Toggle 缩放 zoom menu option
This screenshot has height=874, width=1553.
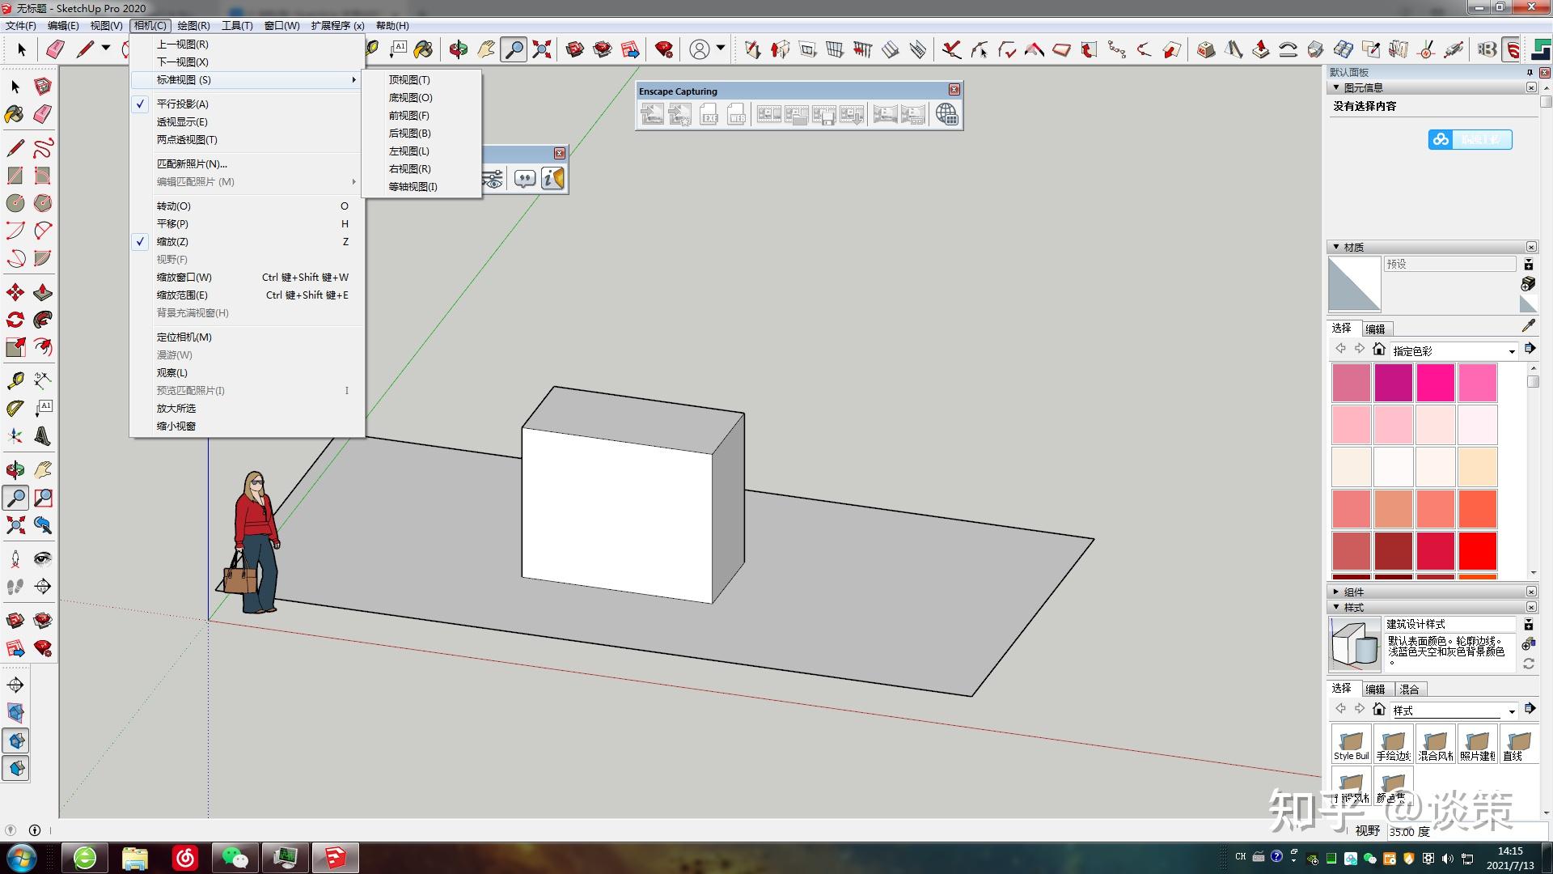[172, 241]
